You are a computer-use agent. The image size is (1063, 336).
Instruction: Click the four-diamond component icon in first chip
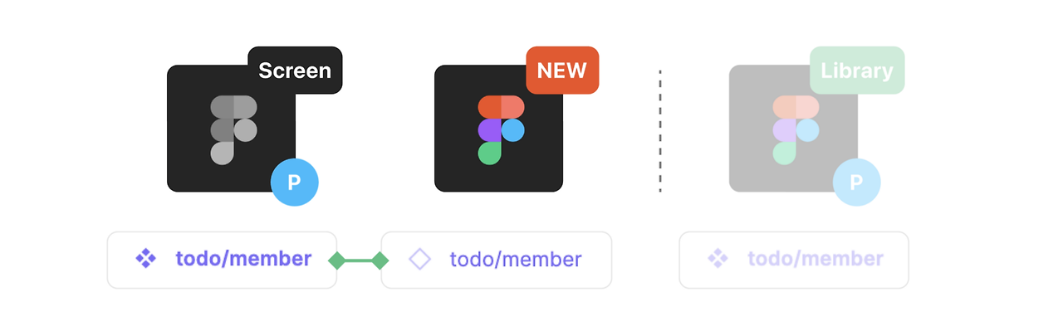pos(145,260)
